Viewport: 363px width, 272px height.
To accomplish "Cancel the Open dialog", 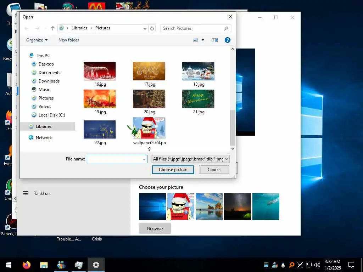I will pos(214,170).
